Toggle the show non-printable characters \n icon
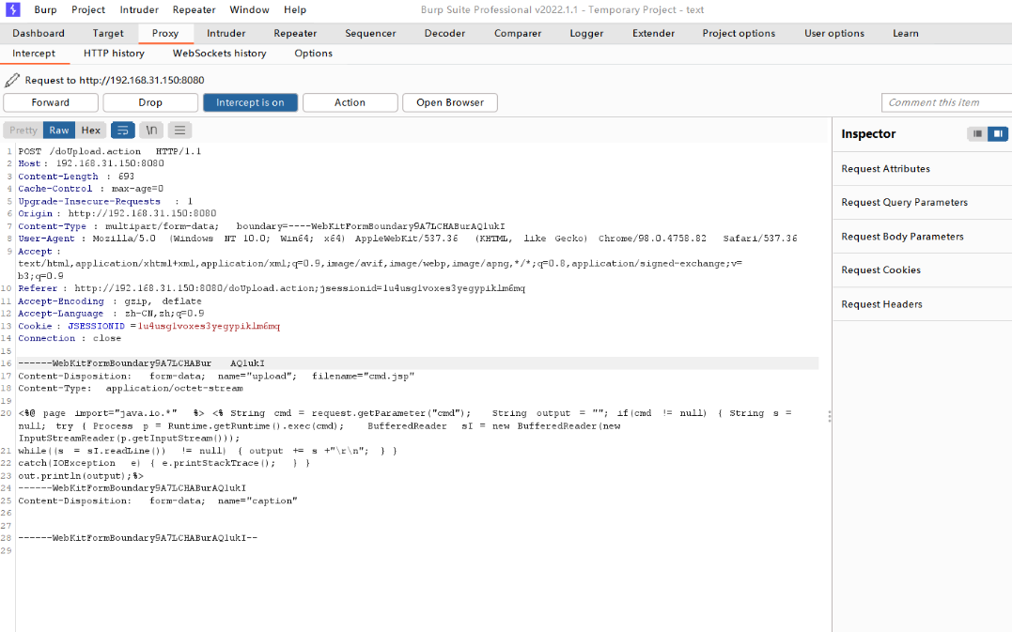The height and width of the screenshot is (632, 1012). click(x=151, y=131)
